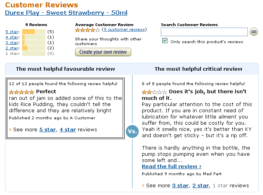Screen dimensions: 263x195
Task: Filter by 2 star in histogram
Action: 12,48
